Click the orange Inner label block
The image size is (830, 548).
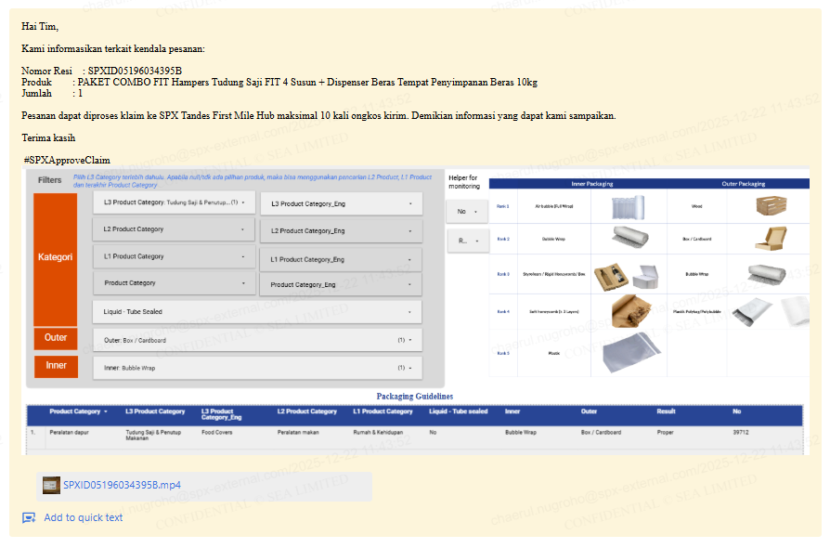tap(56, 366)
